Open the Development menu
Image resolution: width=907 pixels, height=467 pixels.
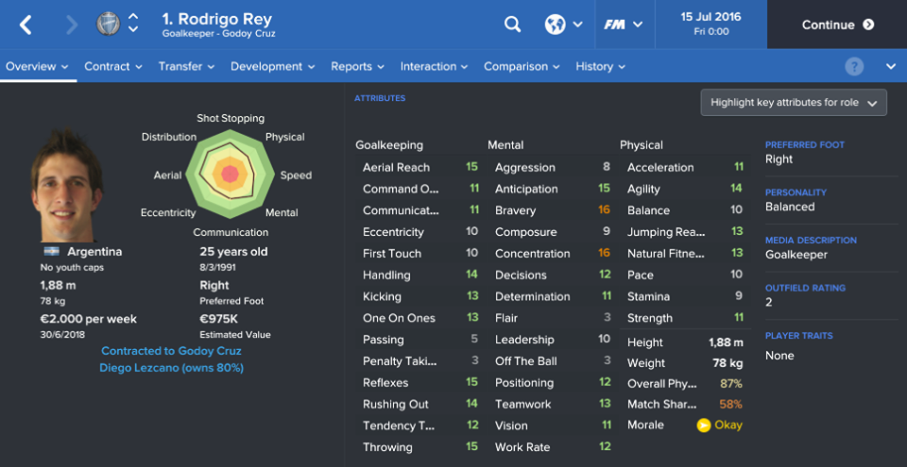pos(273,66)
